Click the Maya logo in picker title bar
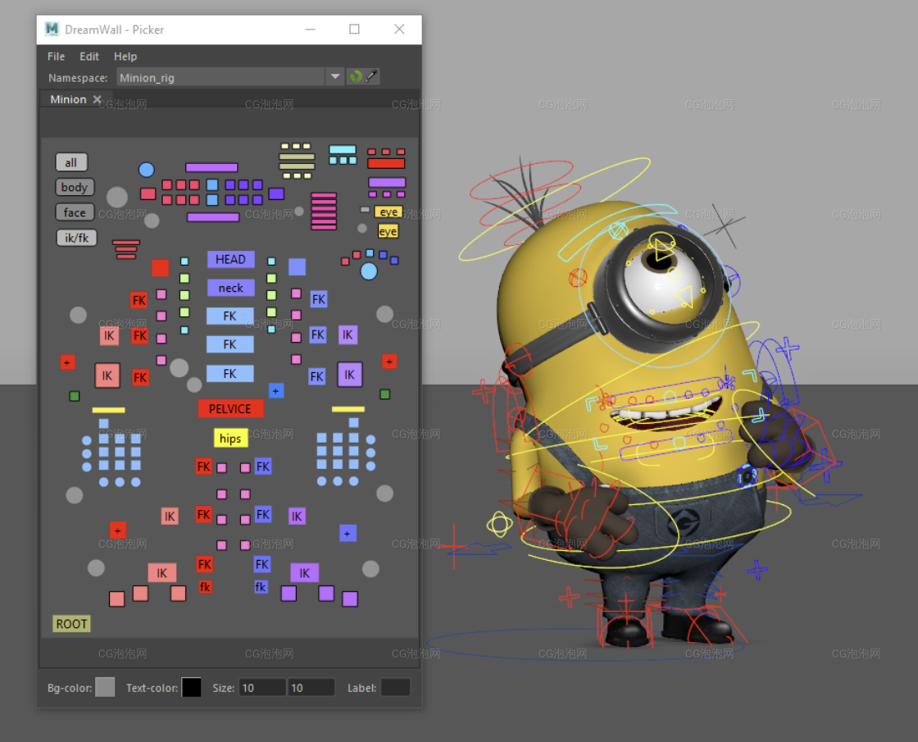This screenshot has width=918, height=742. pos(52,30)
